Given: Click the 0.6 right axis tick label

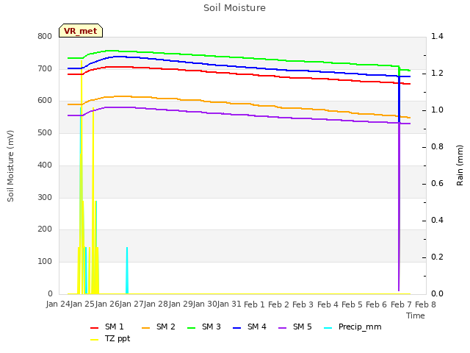Looking at the screenshot, I should point(437,183).
